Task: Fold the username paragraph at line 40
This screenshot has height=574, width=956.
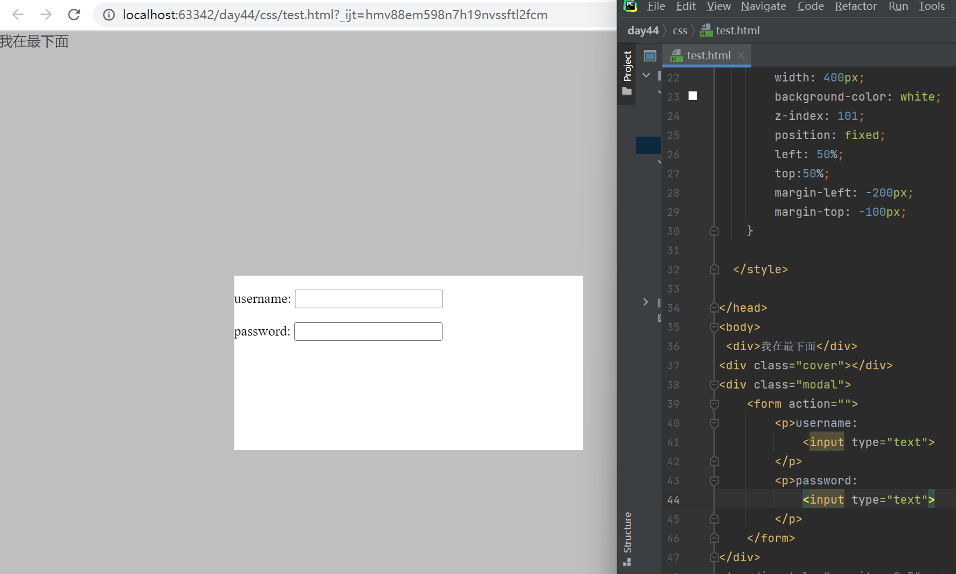Action: pos(714,423)
